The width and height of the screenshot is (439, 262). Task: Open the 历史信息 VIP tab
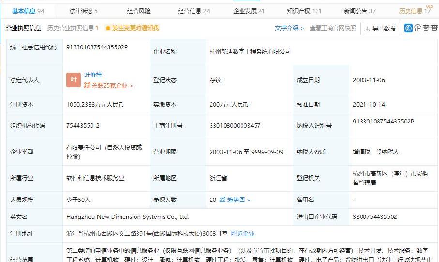pos(415,11)
